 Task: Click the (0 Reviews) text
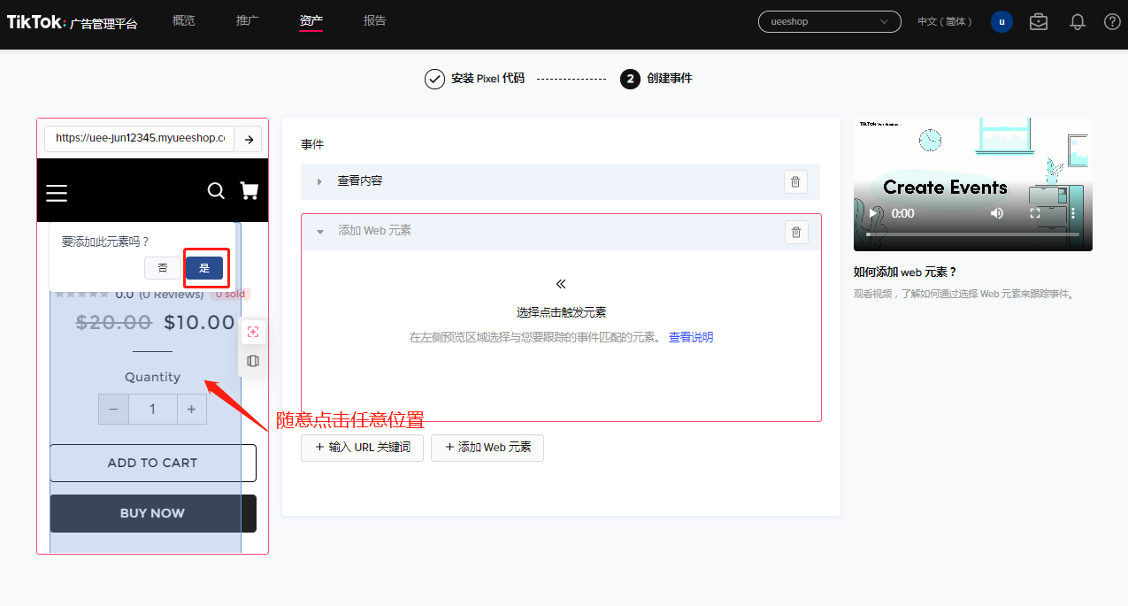tap(172, 294)
